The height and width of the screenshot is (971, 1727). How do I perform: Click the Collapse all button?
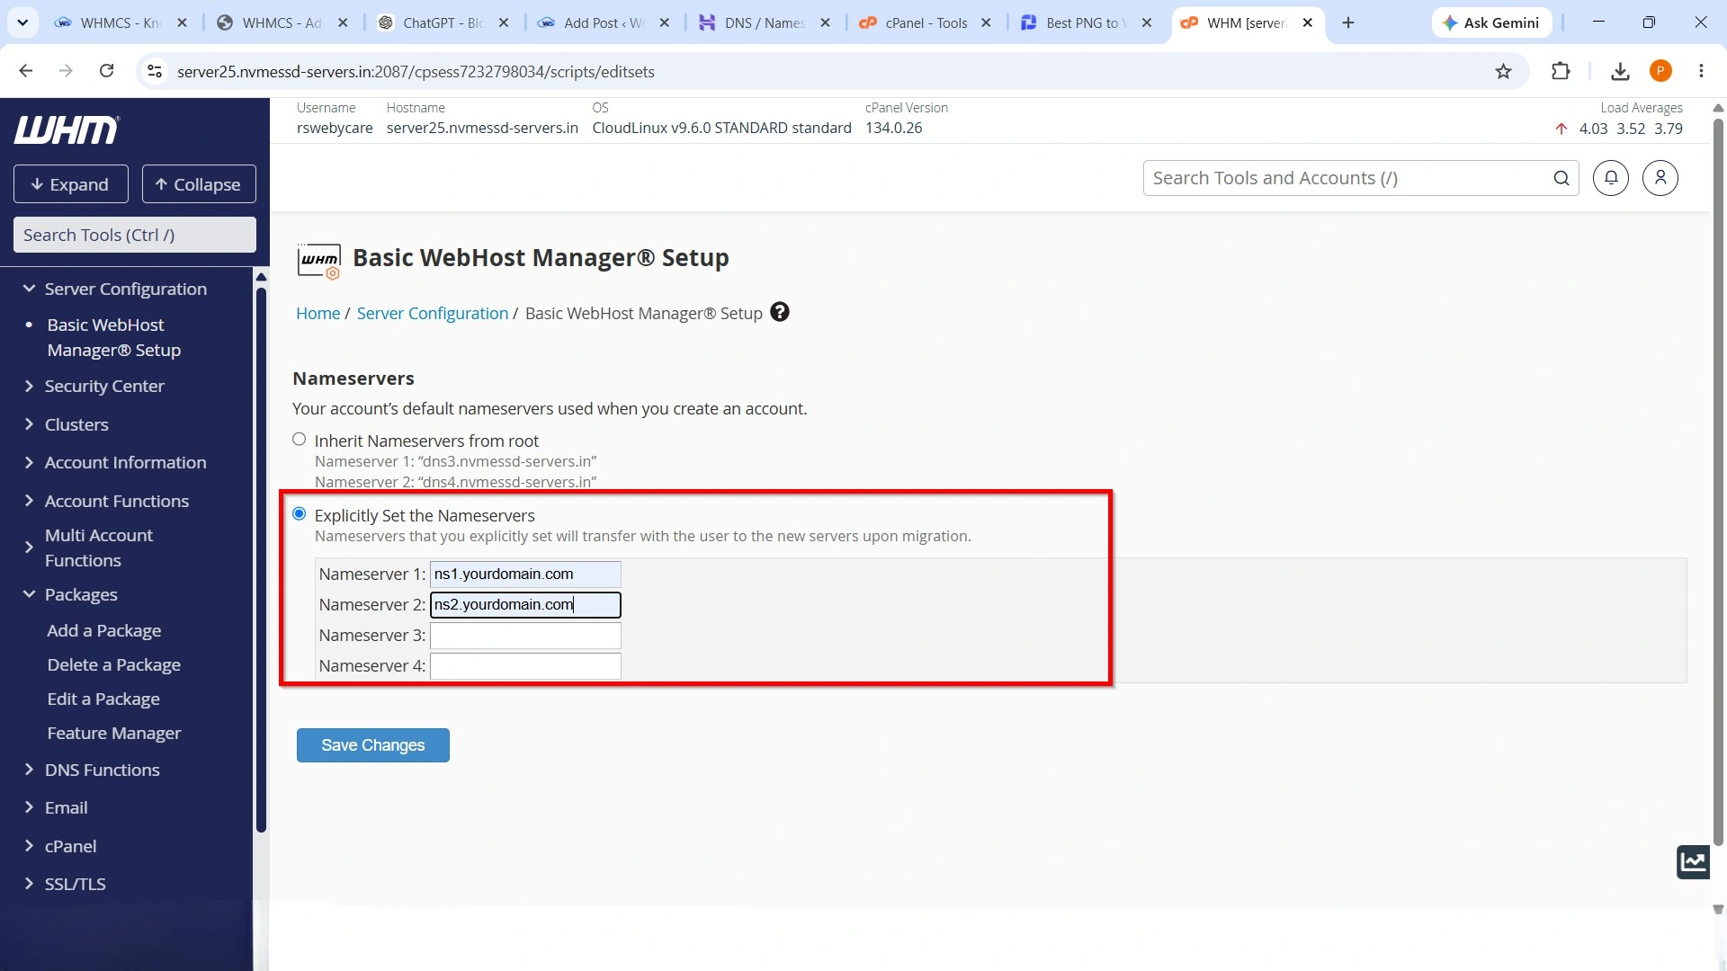coord(199,184)
